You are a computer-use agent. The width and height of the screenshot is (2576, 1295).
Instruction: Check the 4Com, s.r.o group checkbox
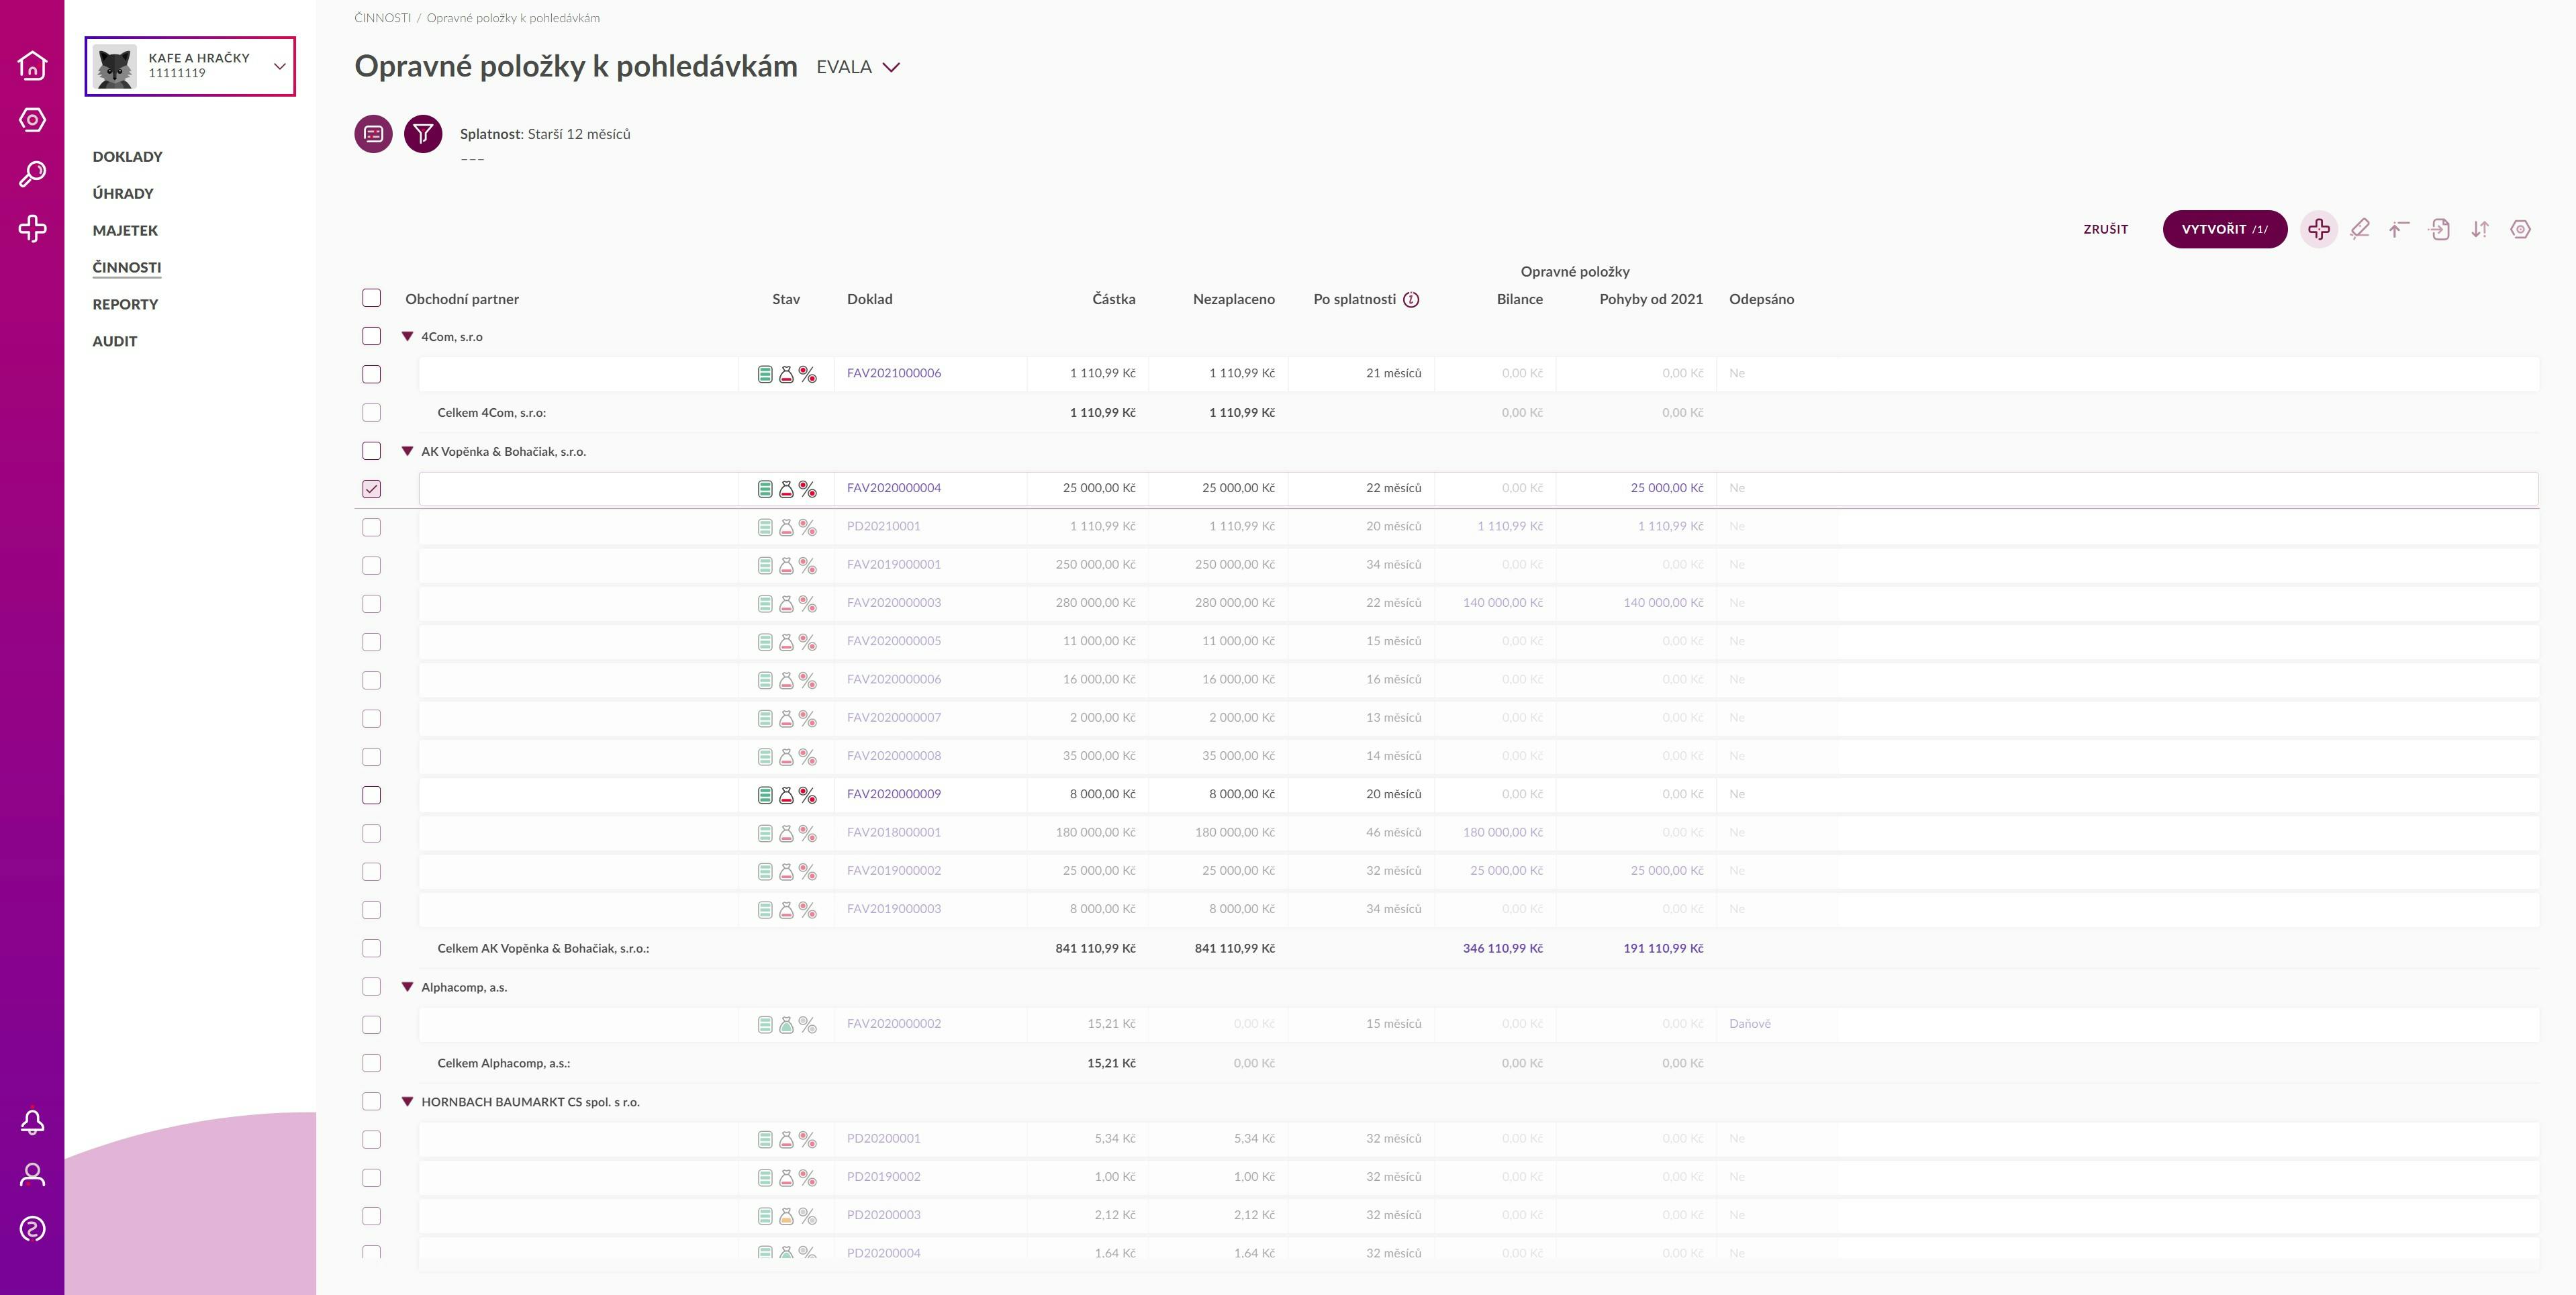click(x=371, y=336)
